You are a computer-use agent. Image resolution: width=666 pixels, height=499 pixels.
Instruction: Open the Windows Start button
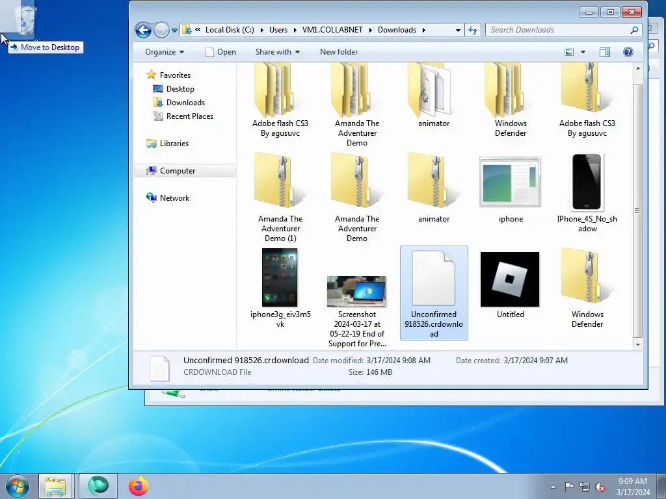[18, 486]
